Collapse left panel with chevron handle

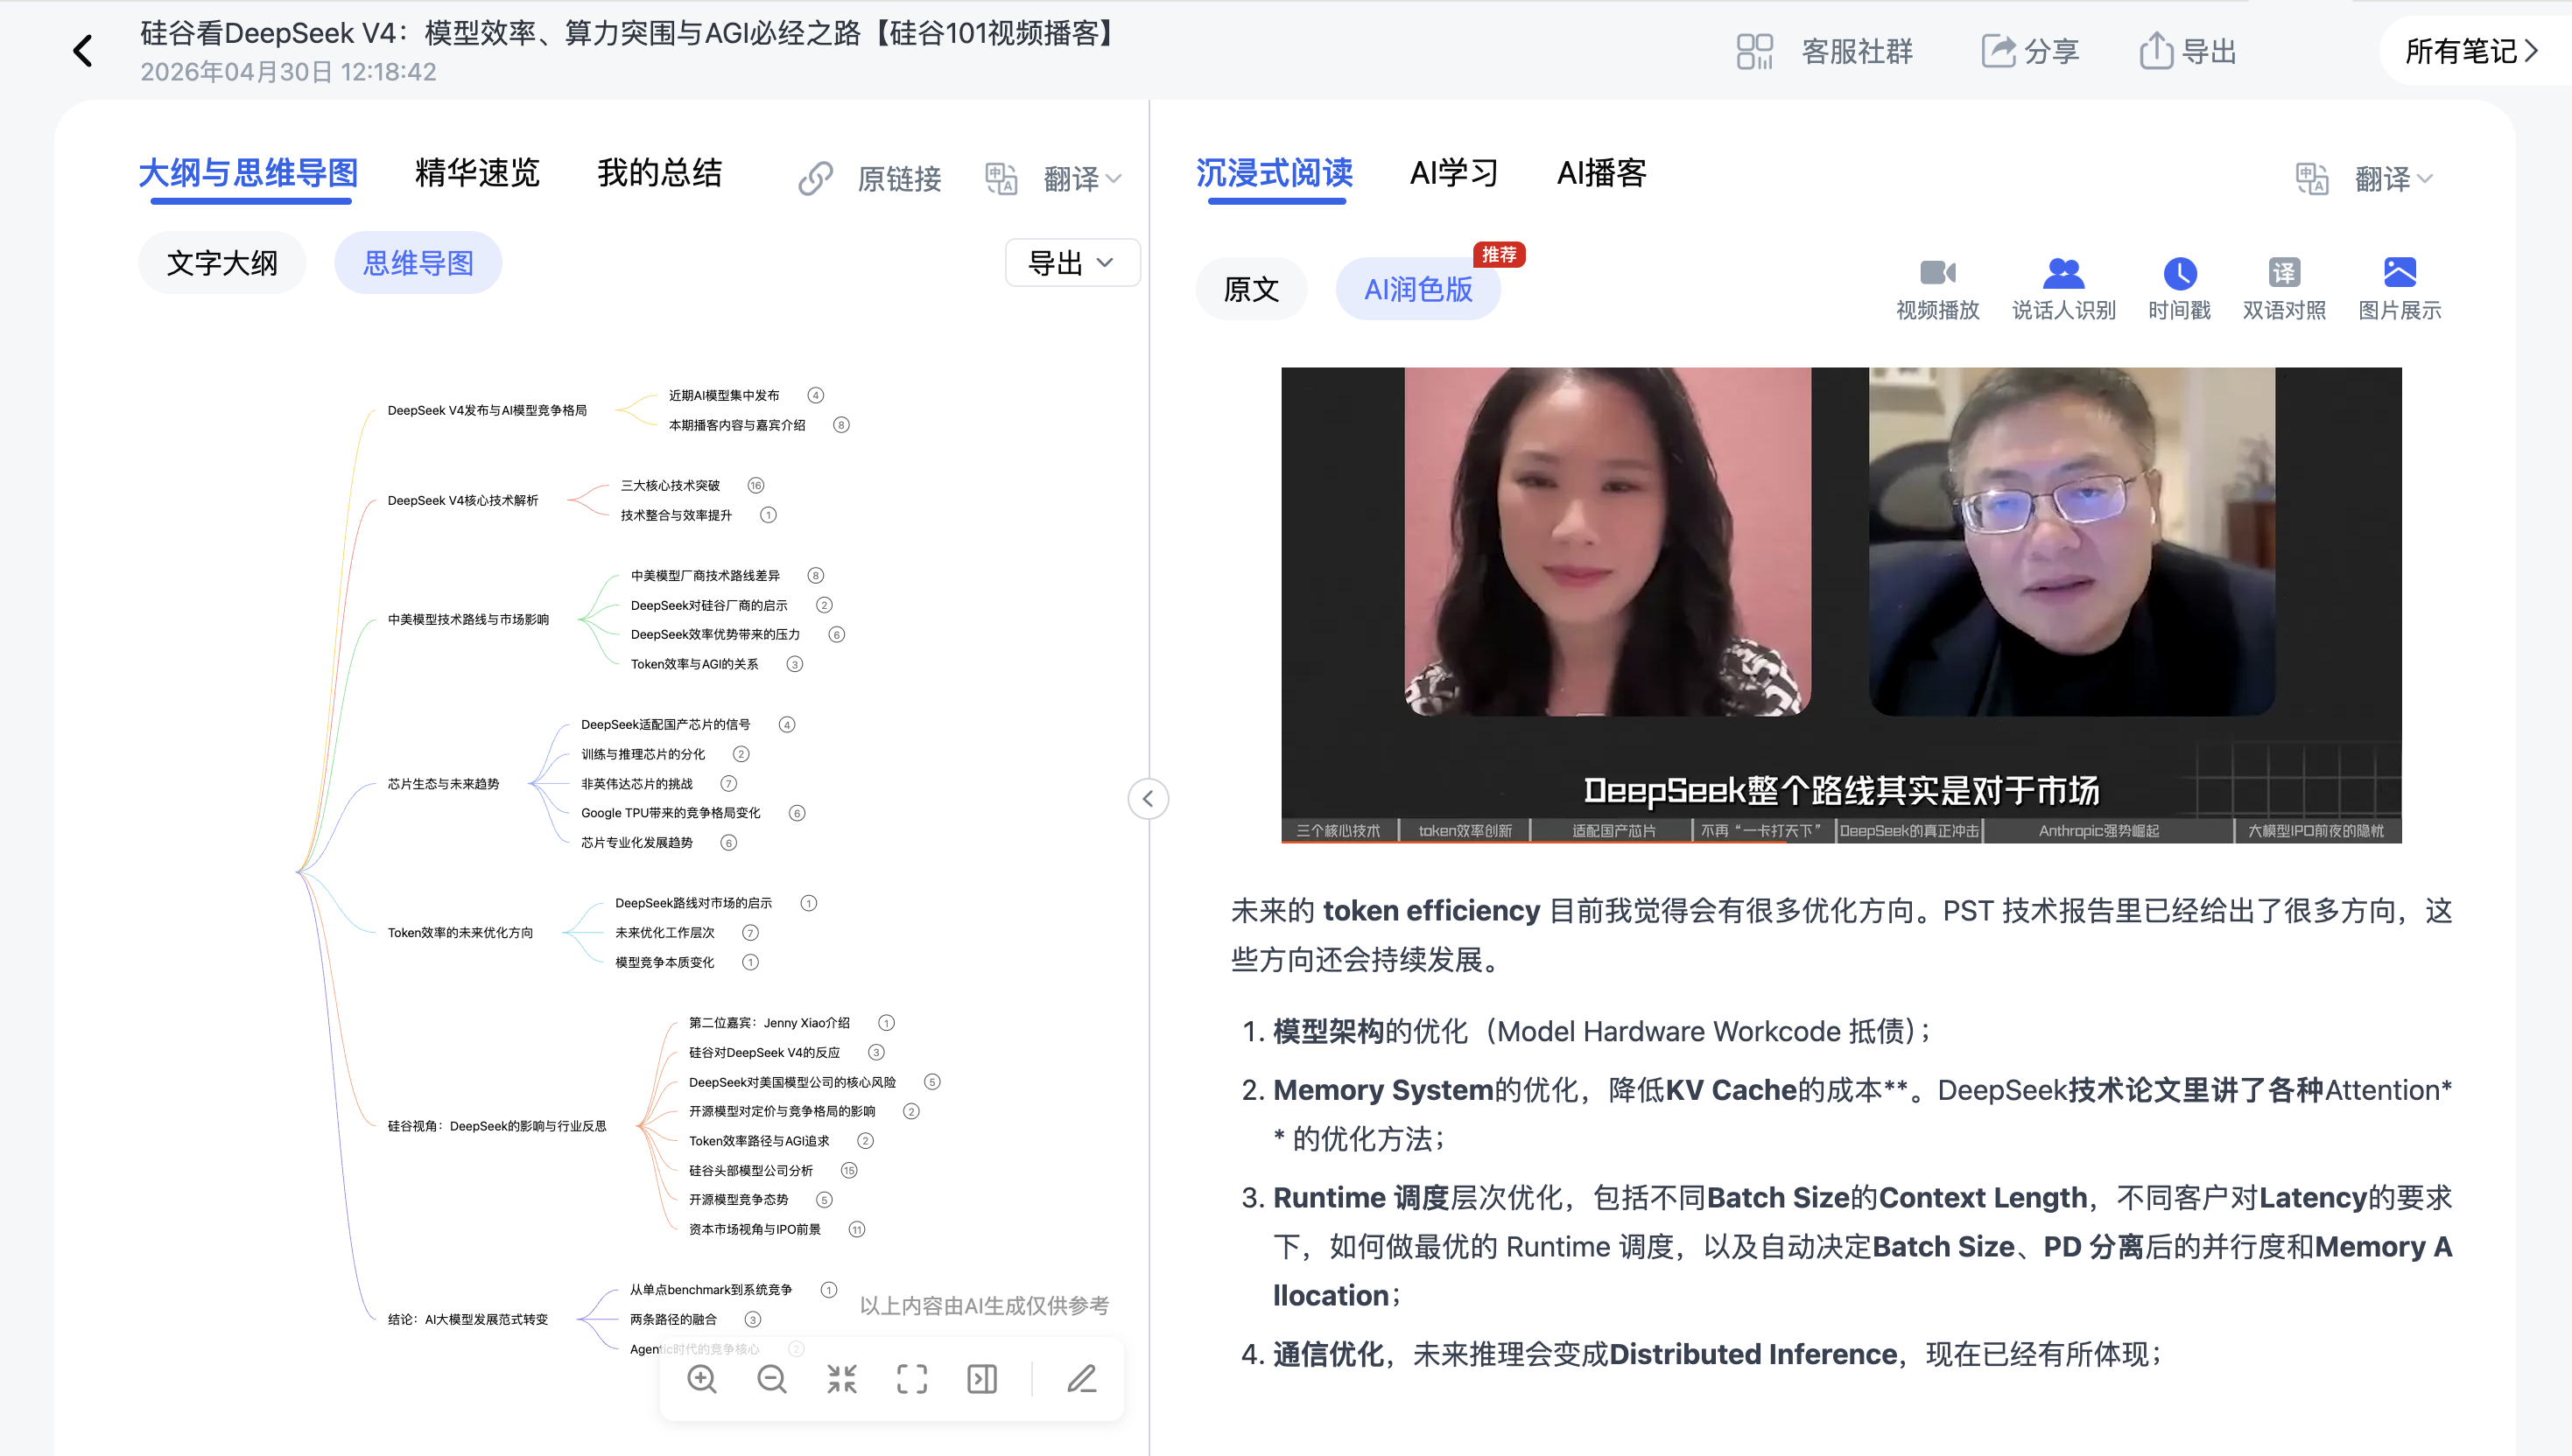click(x=1149, y=799)
